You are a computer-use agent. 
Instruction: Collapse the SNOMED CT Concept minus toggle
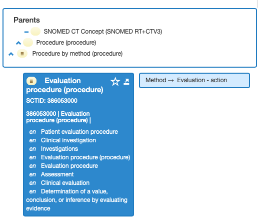coord(26,32)
